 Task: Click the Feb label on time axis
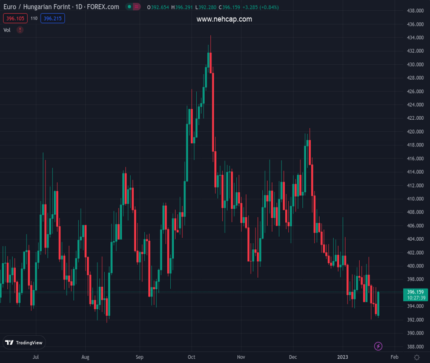(x=394, y=358)
